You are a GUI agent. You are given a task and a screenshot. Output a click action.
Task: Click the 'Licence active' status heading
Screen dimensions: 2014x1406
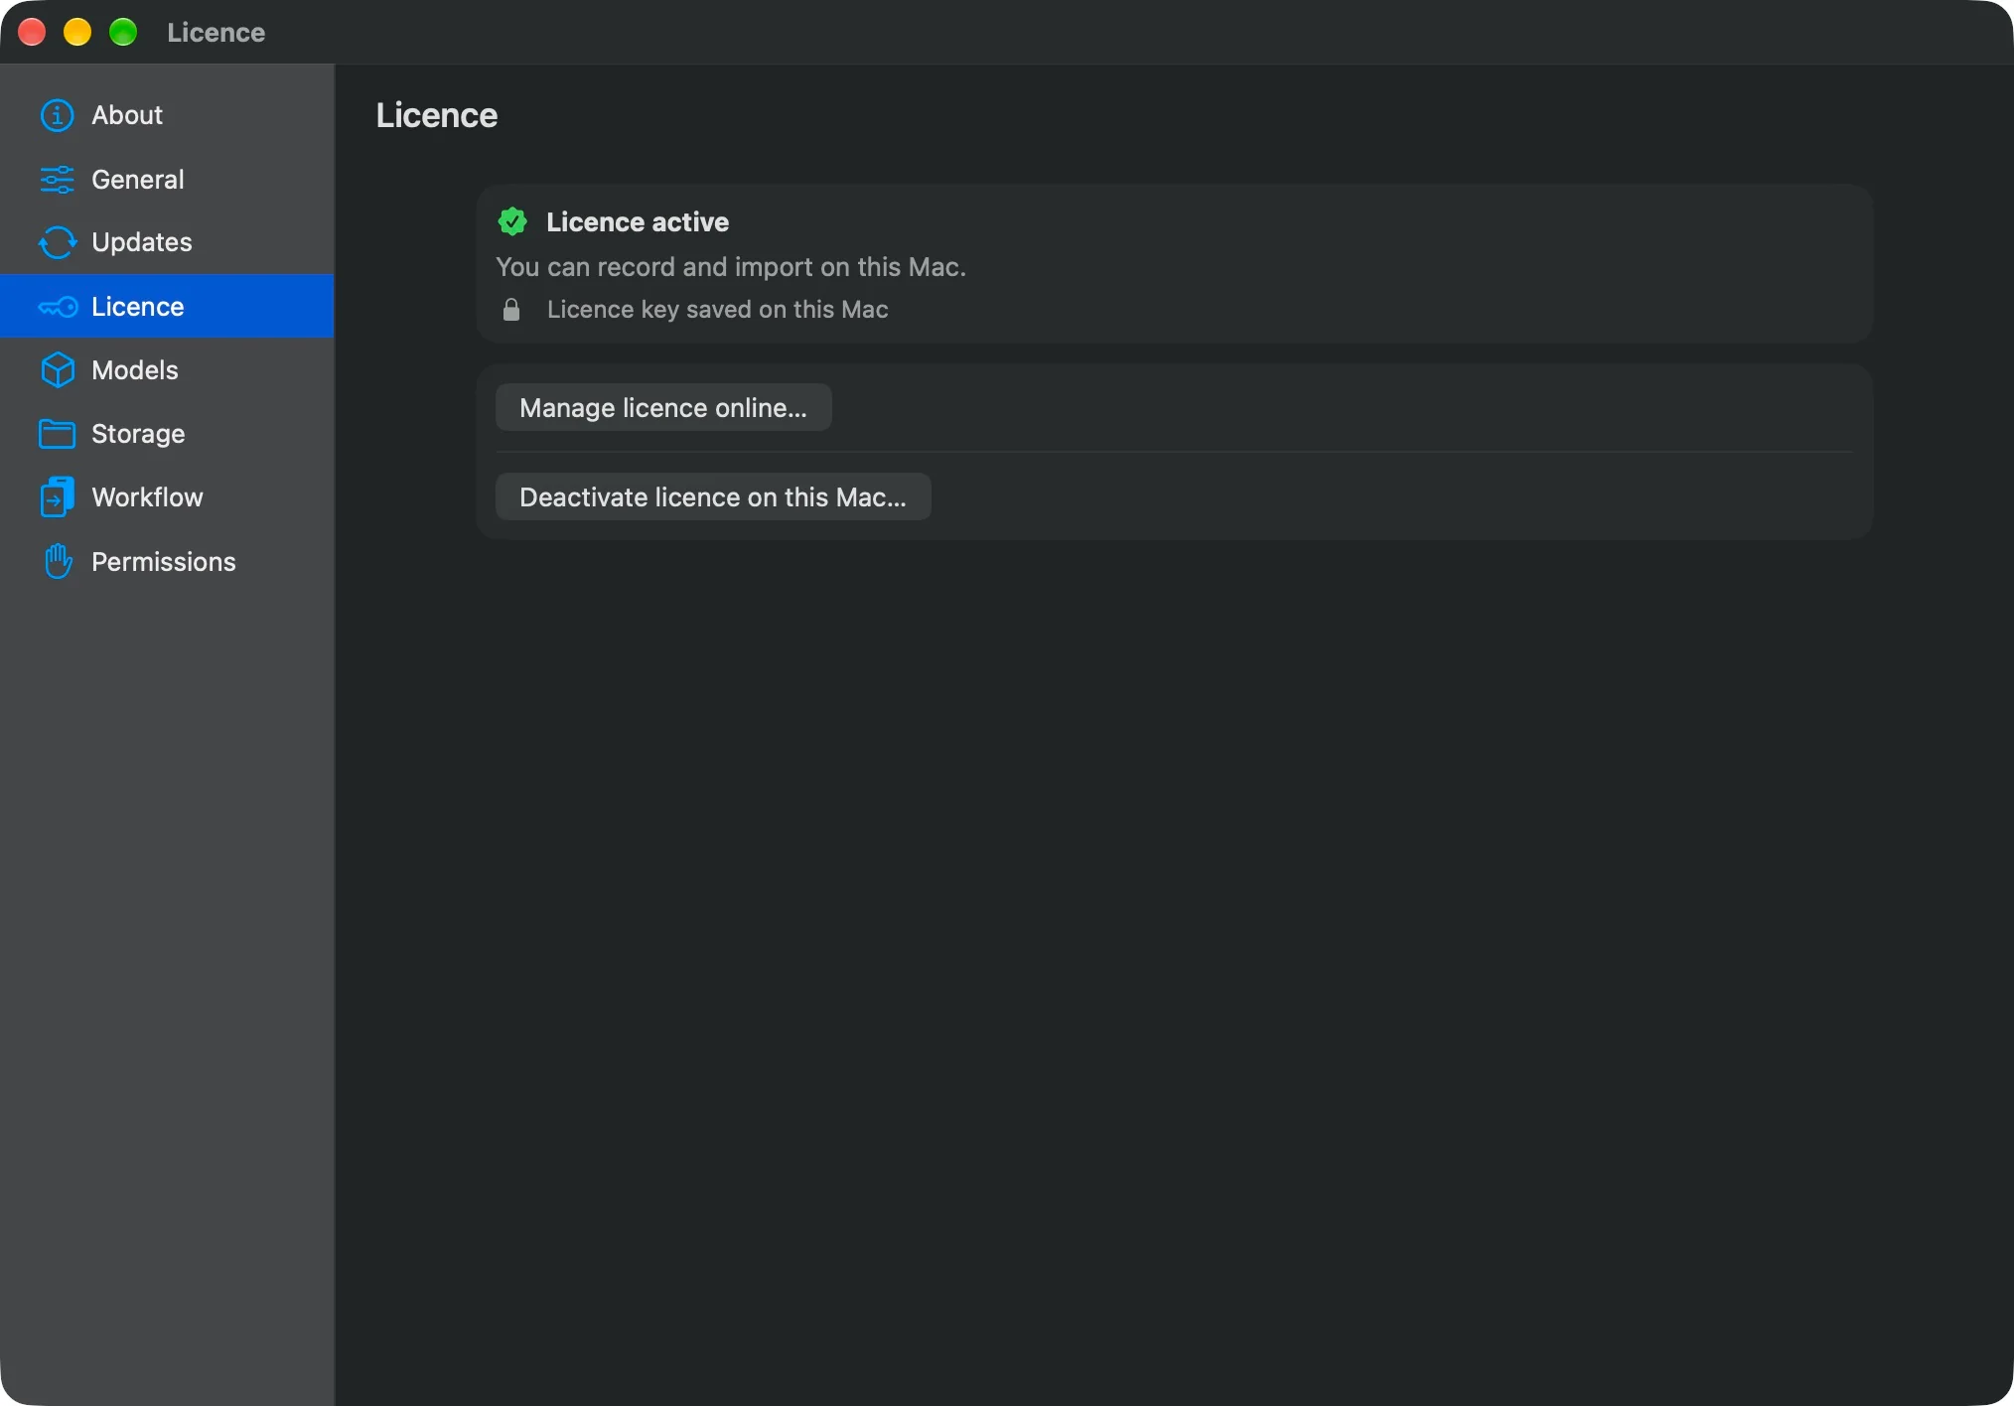638,221
